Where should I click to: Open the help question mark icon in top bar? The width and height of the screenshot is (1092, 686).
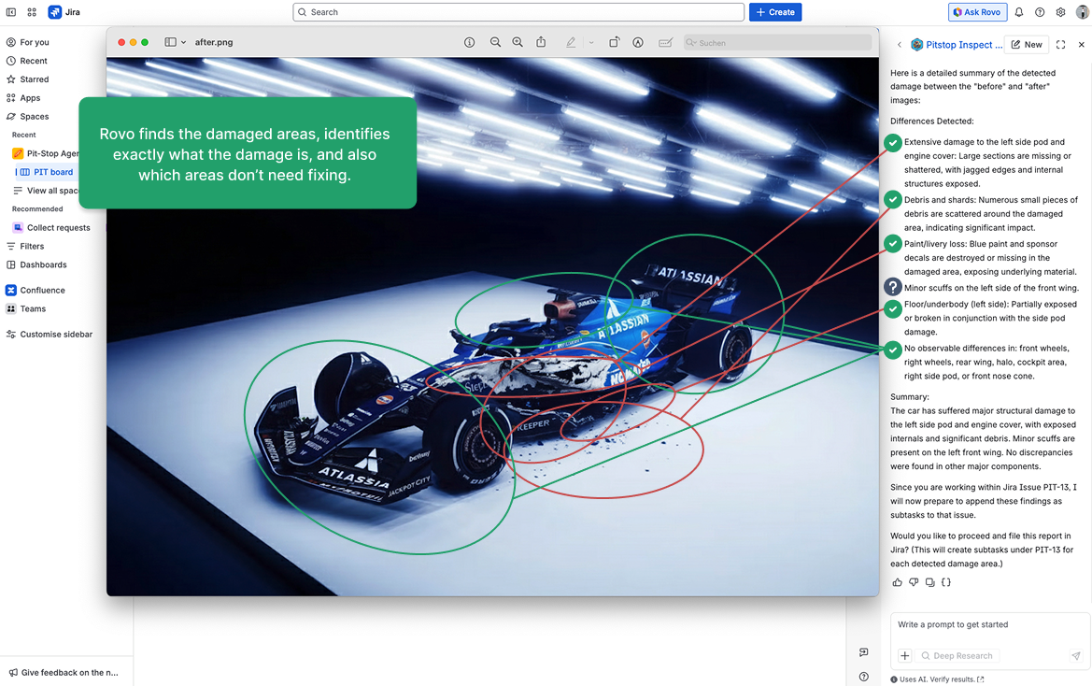1040,12
